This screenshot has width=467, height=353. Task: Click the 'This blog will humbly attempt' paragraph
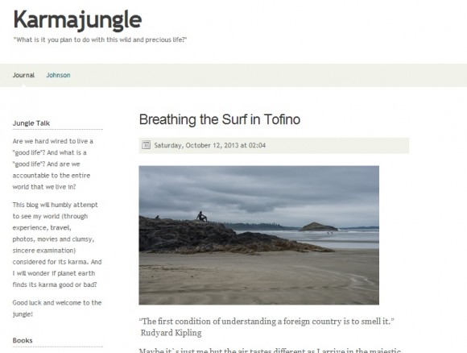(x=57, y=245)
